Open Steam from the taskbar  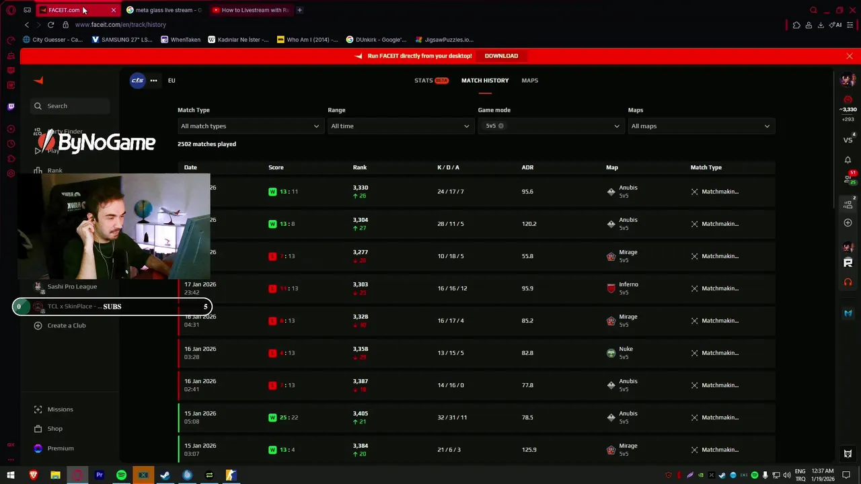tap(165, 475)
